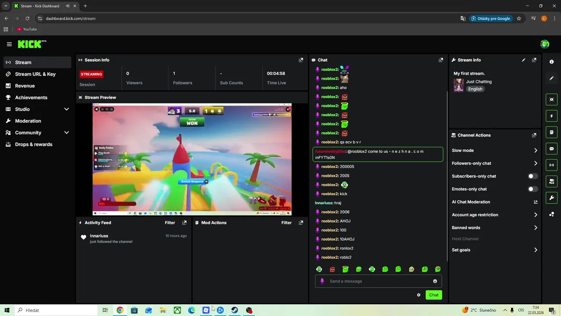Expand the Studio menu chevron
Screen dimensions: 561x316
click(x=67, y=109)
